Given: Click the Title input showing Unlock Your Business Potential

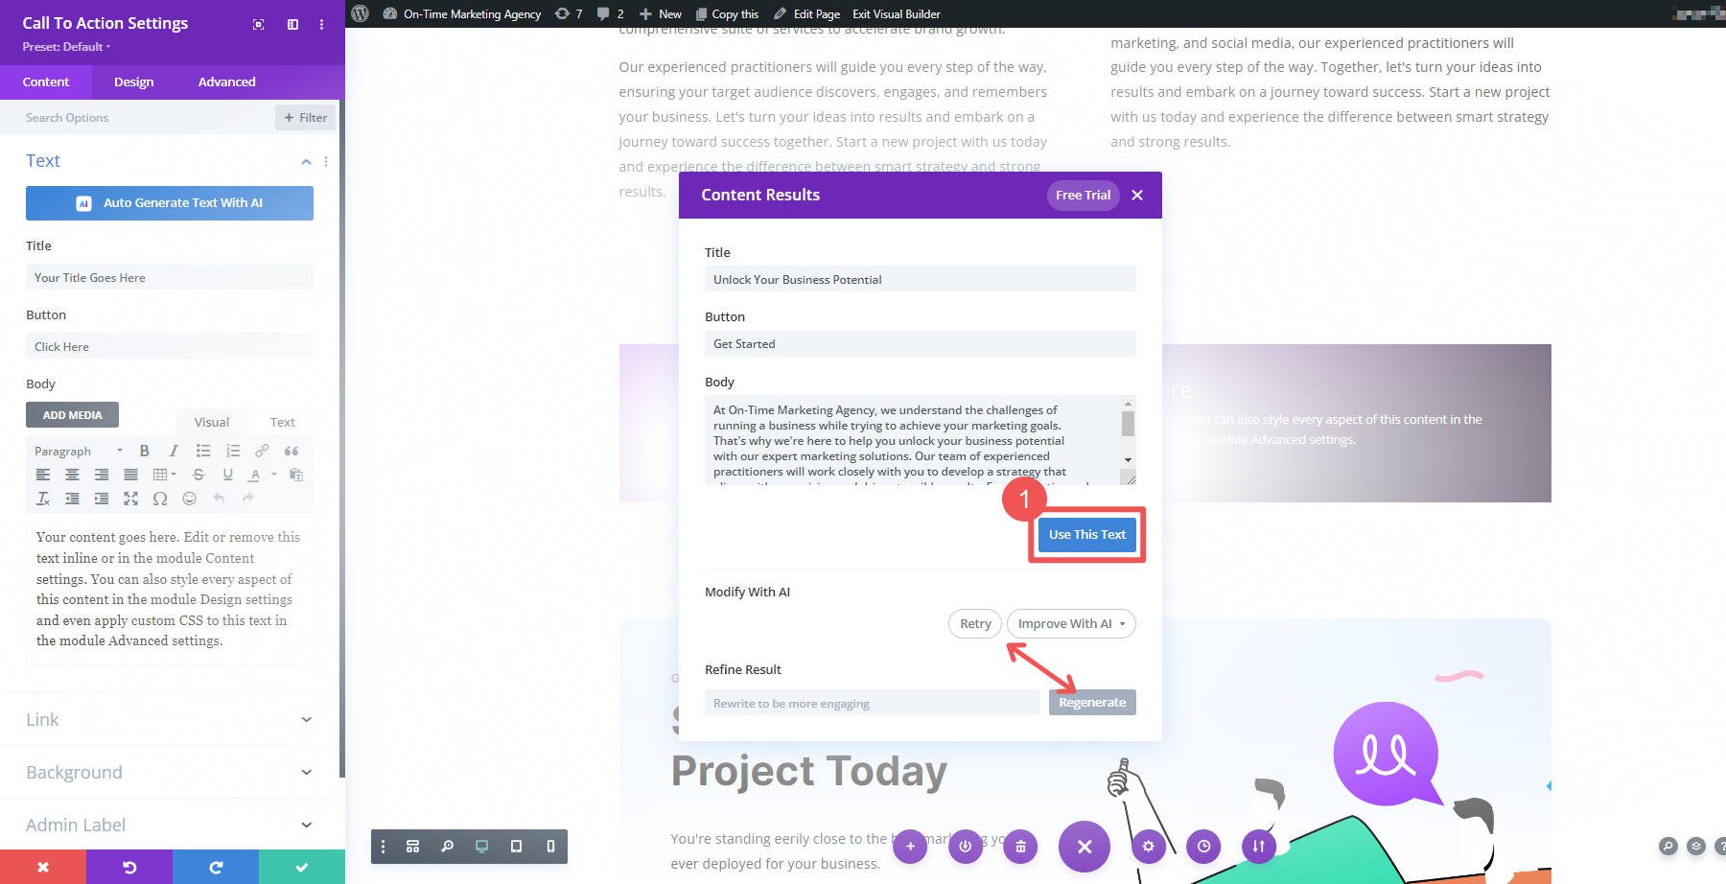Looking at the screenshot, I should [920, 279].
